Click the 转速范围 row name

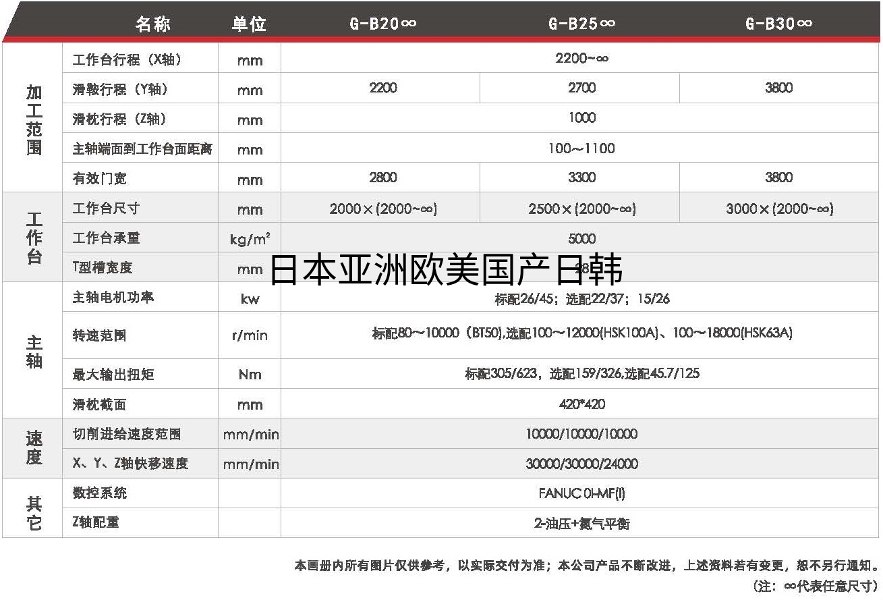click(99, 335)
